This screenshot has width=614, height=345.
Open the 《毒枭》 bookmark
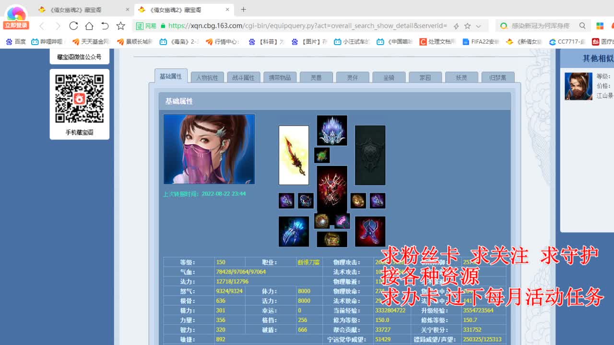pyautogui.click(x=179, y=42)
